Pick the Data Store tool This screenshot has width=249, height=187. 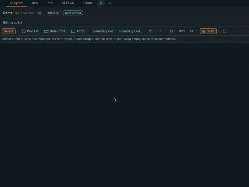pos(55,31)
